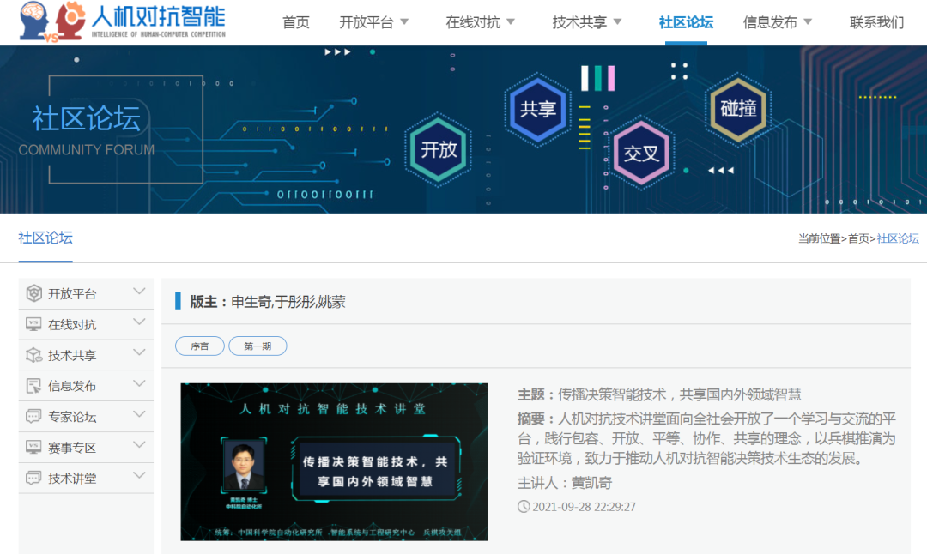Click the 碰撞 hexagon badge in banner
The width and height of the screenshot is (927, 554).
[738, 109]
